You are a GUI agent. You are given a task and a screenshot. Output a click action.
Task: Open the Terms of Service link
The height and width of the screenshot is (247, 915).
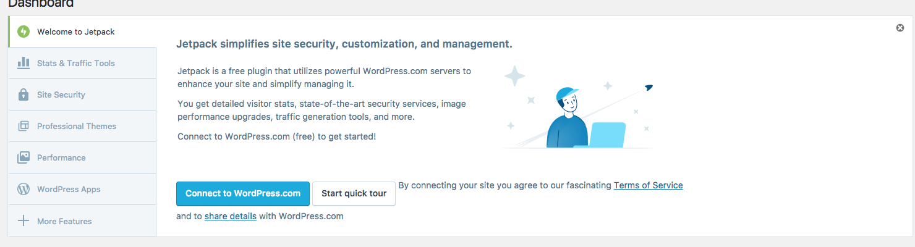tap(648, 185)
